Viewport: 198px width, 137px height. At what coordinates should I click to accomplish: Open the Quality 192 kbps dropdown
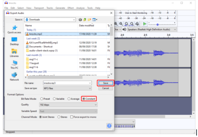tap(68, 105)
